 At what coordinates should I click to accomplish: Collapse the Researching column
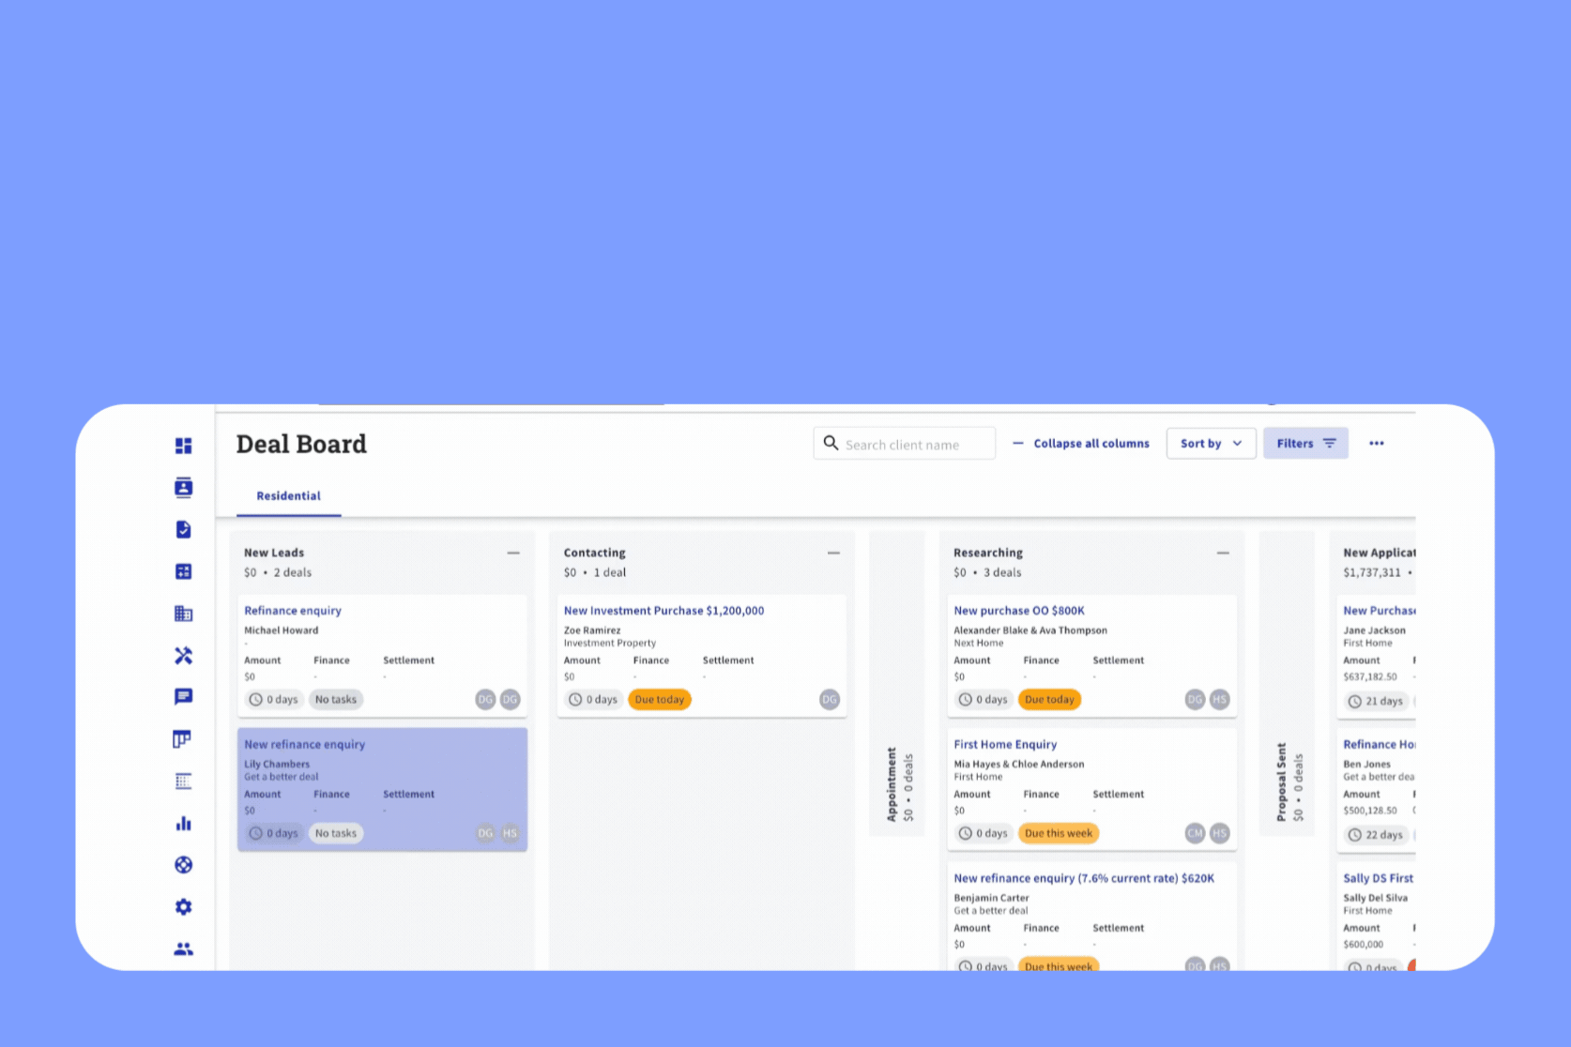(1223, 554)
